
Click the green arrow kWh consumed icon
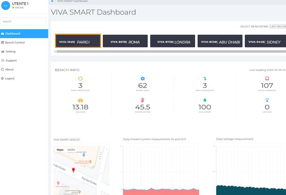(205, 79)
